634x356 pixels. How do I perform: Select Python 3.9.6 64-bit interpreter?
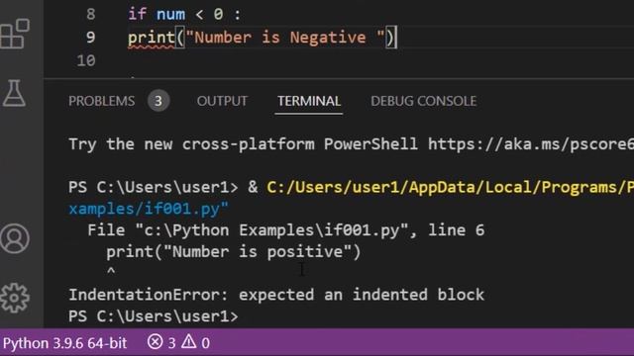pos(64,343)
